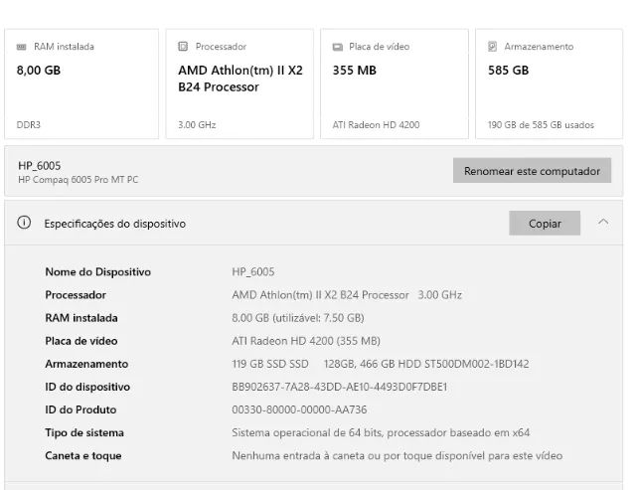
Task: Click the 190 GB de 585 GB usados text
Action: click(x=541, y=125)
